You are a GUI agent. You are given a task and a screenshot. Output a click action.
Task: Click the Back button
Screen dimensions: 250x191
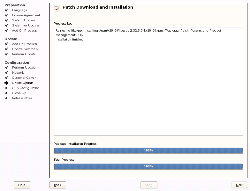58,185
